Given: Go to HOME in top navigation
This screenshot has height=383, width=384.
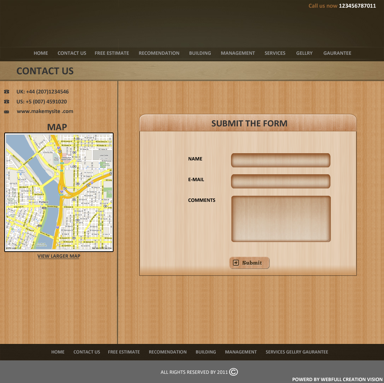Looking at the screenshot, I should [41, 53].
